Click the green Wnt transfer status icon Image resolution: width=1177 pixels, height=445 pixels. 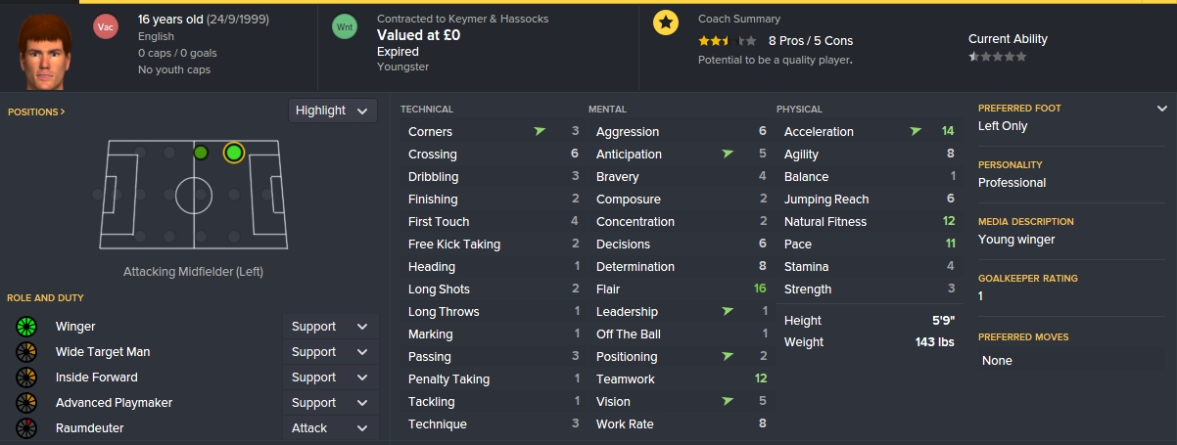345,27
